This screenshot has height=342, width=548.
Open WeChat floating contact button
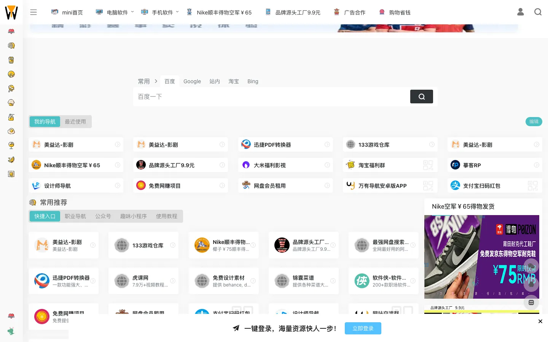[x=531, y=266]
